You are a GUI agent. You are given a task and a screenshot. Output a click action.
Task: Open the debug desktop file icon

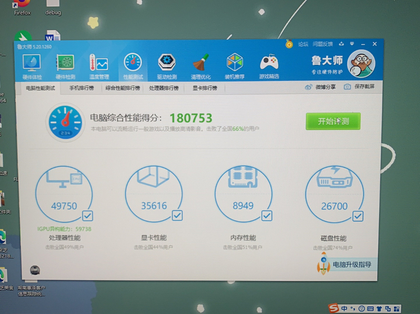(x=53, y=7)
